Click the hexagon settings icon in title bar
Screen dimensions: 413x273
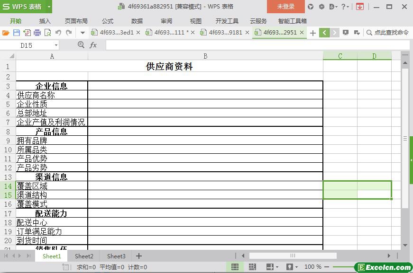click(321, 7)
